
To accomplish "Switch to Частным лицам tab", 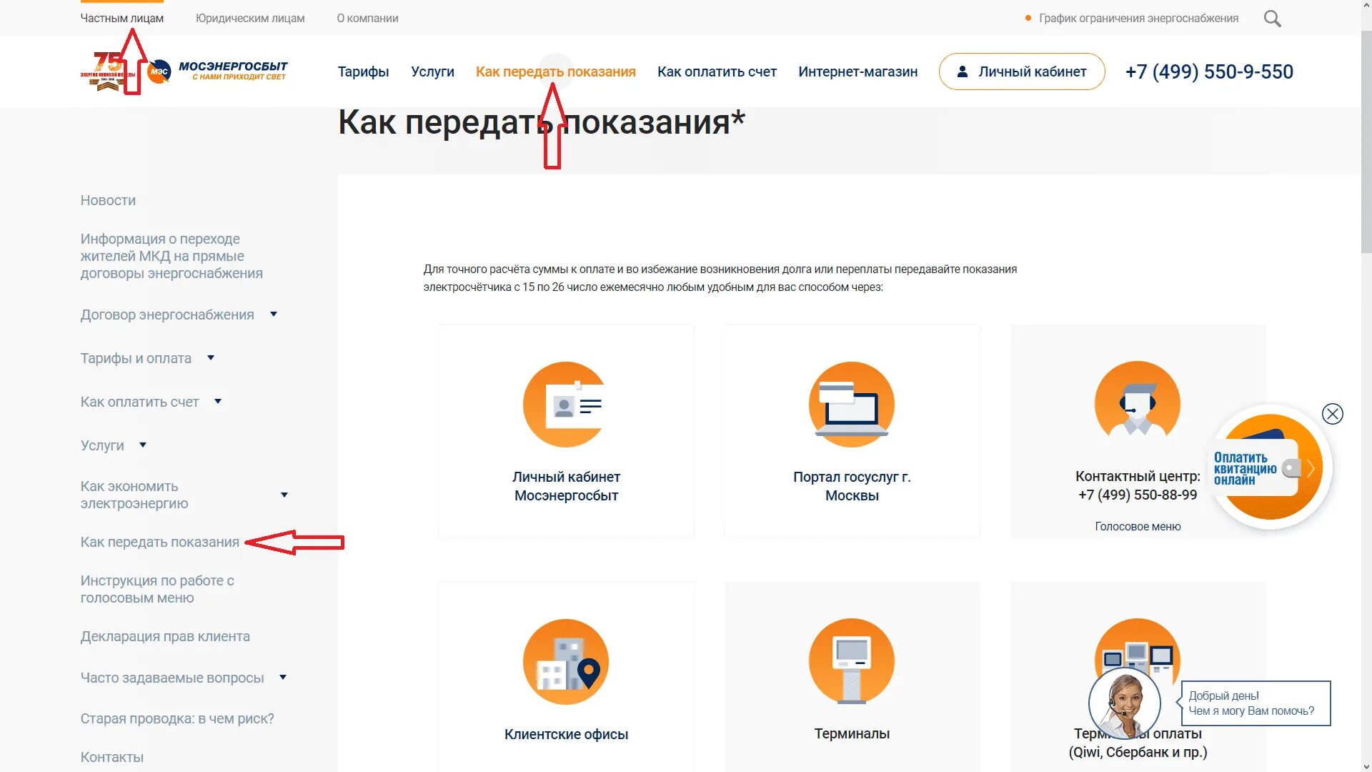I will point(122,18).
